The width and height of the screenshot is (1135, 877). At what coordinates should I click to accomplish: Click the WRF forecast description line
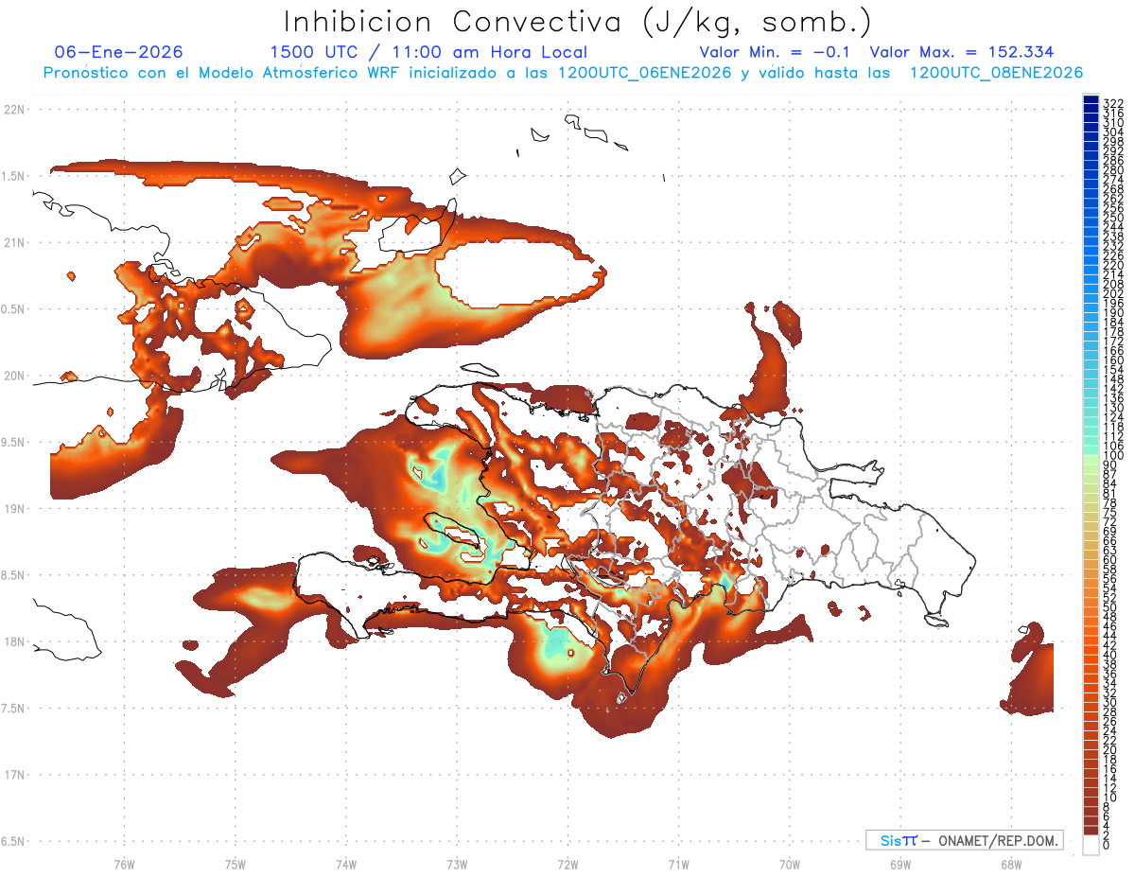[563, 73]
